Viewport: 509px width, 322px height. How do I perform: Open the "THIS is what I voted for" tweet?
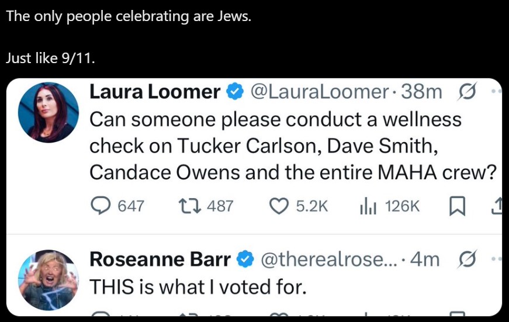click(x=198, y=287)
